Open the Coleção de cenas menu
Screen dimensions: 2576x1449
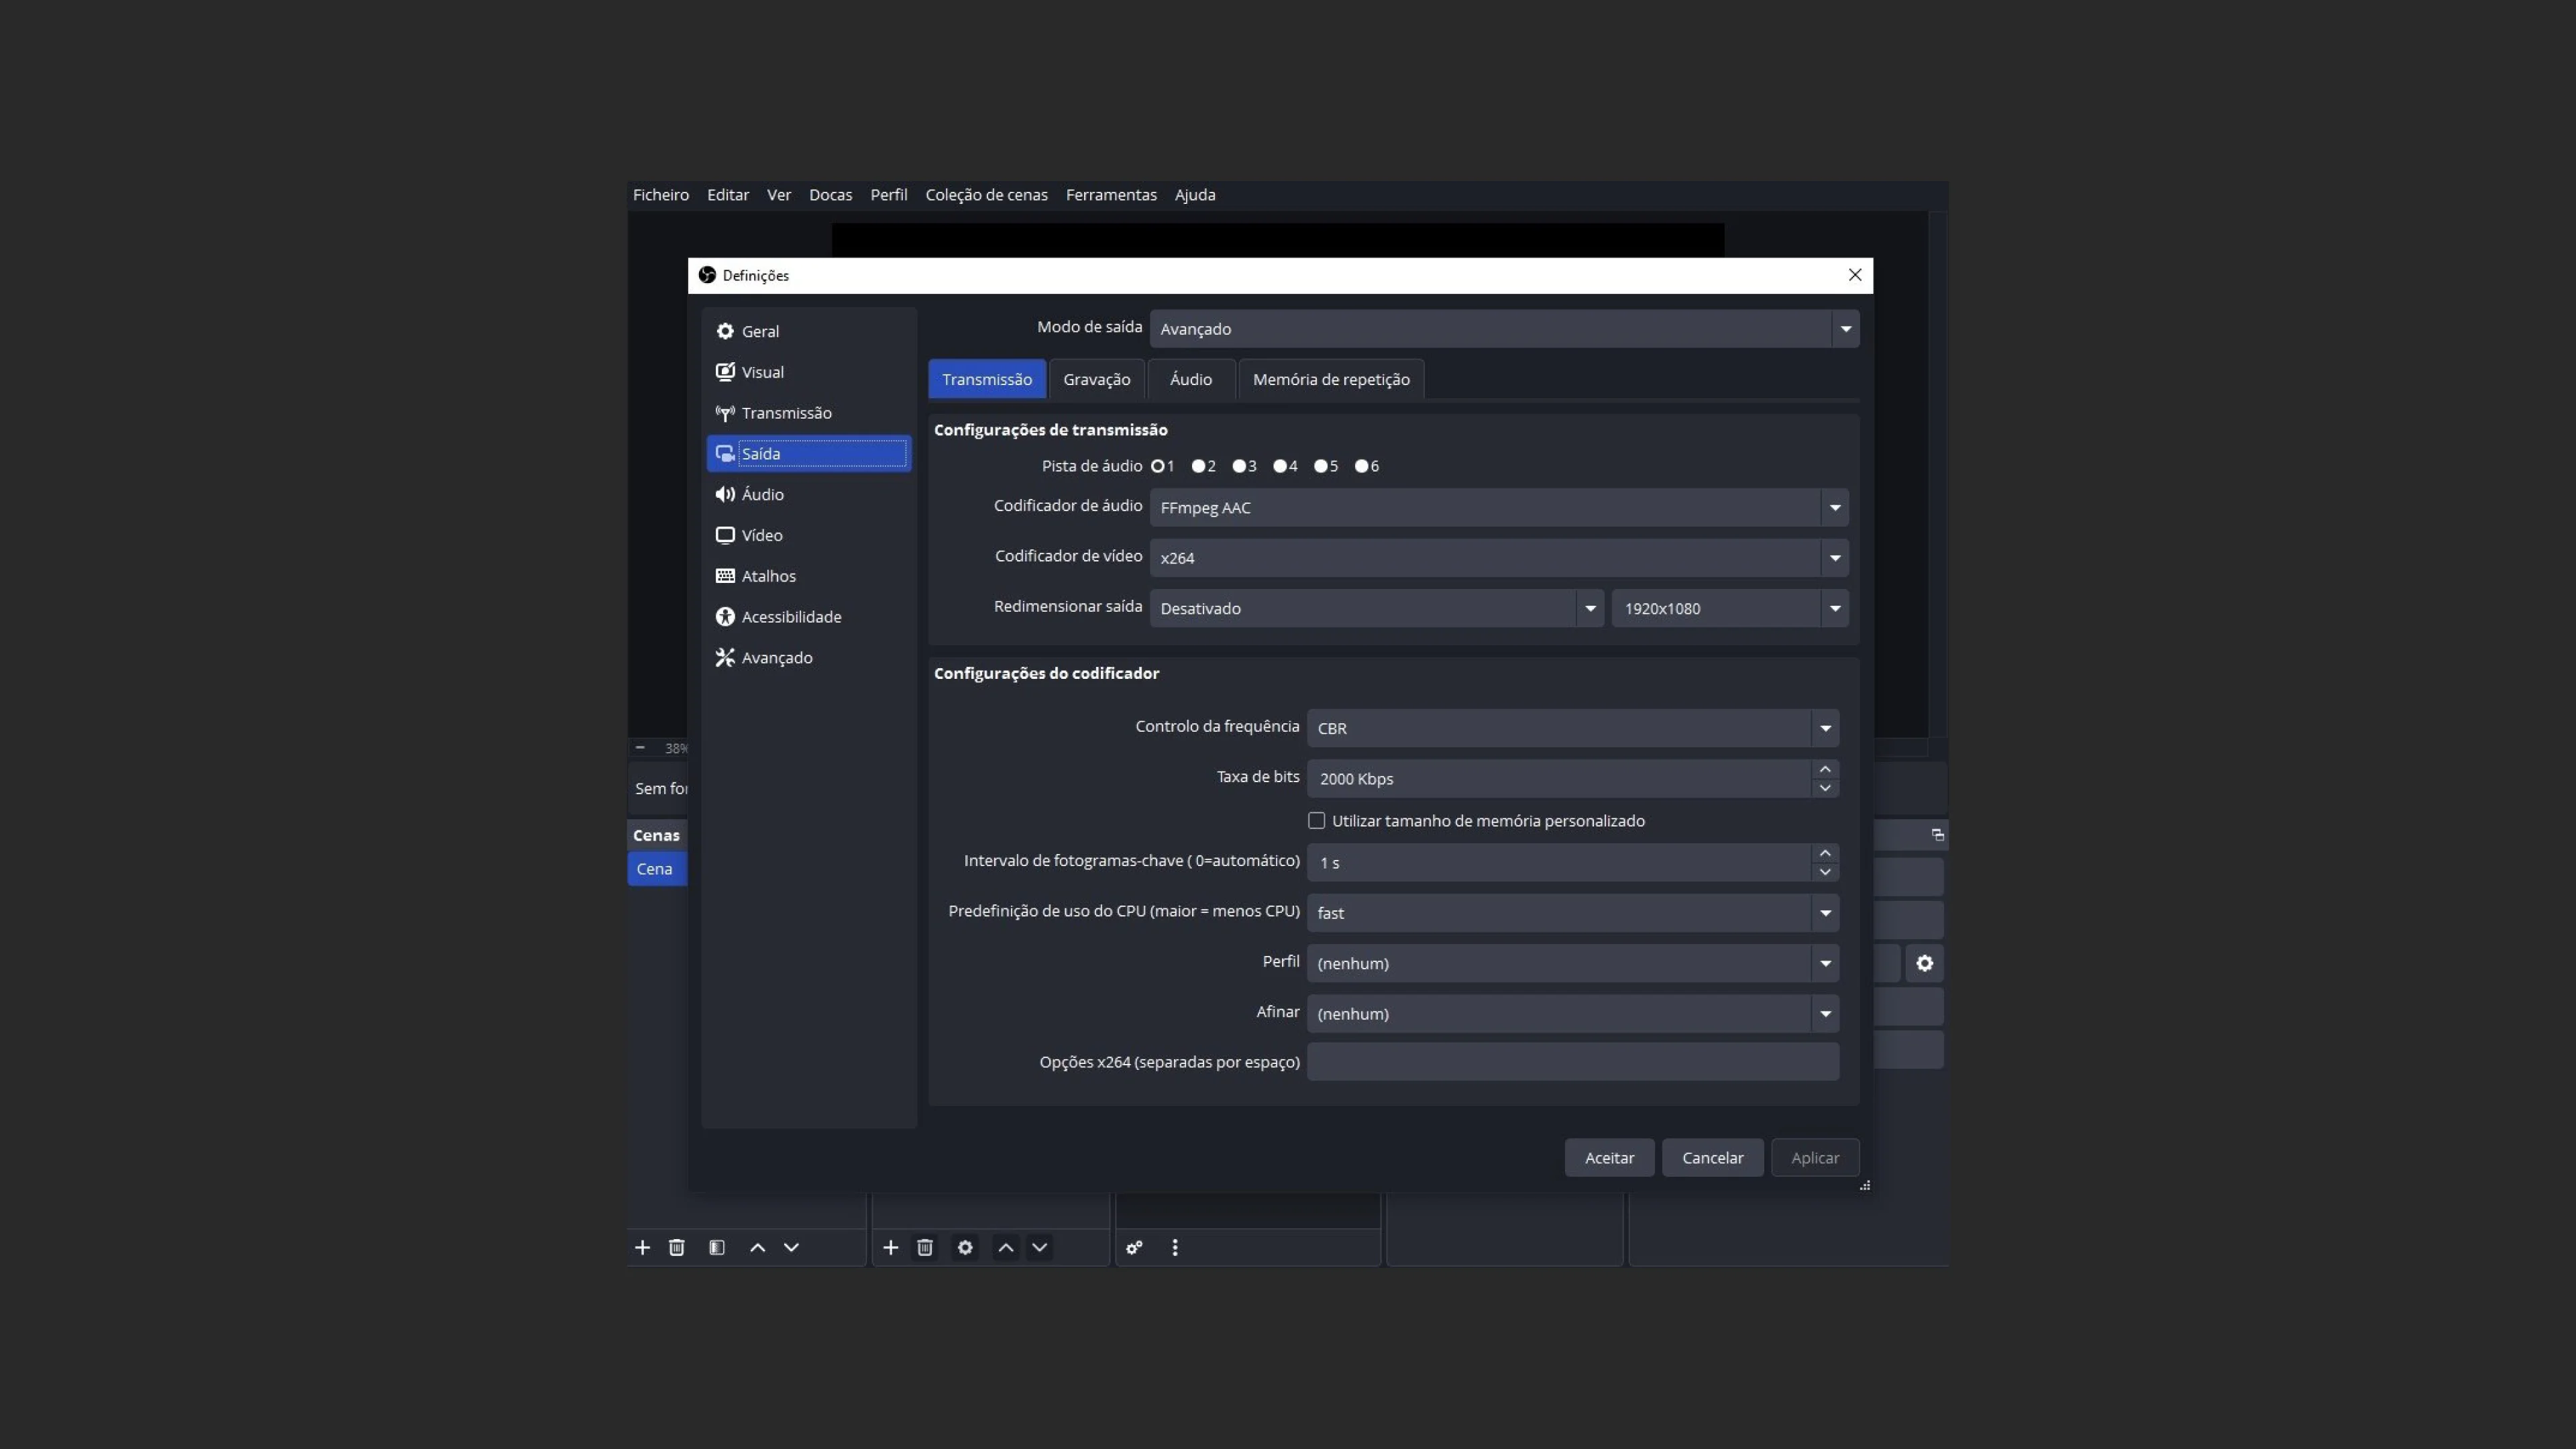pos(986,195)
